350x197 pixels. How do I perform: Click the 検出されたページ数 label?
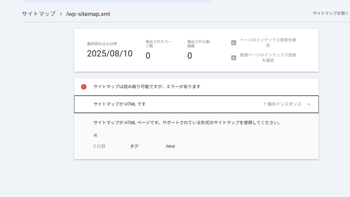pyautogui.click(x=159, y=44)
